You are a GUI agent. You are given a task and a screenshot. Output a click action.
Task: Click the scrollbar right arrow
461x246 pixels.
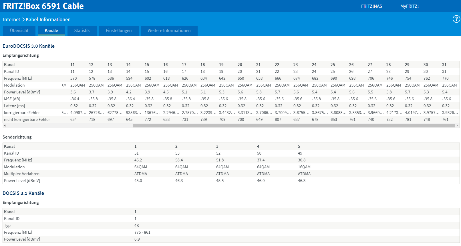(457, 126)
